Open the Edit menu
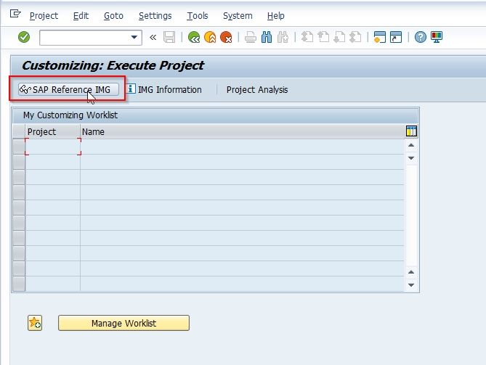 pyautogui.click(x=81, y=16)
